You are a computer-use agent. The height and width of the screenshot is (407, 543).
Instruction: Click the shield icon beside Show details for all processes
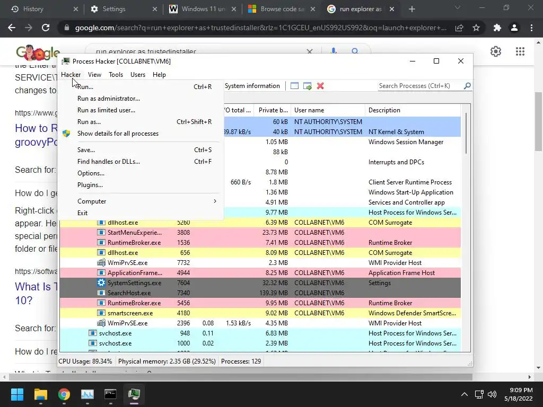coord(66,134)
